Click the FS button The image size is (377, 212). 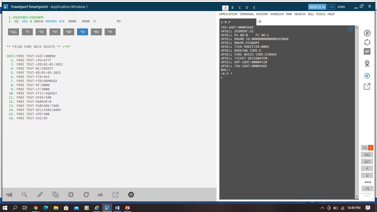[x=367, y=189]
